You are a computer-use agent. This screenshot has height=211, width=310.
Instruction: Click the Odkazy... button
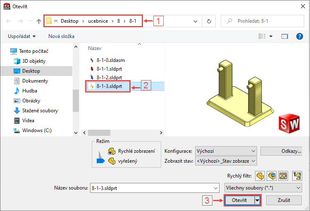[281, 151]
